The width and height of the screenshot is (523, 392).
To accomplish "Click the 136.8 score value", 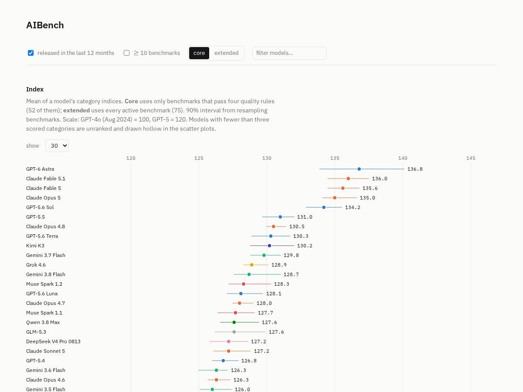I will coord(415,169).
